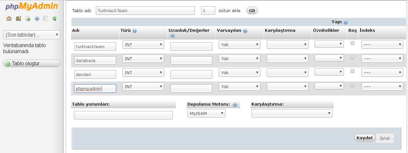Open Öznitelikler dropdown for turkhackteam row
This screenshot has width=408, height=153.
click(329, 44)
